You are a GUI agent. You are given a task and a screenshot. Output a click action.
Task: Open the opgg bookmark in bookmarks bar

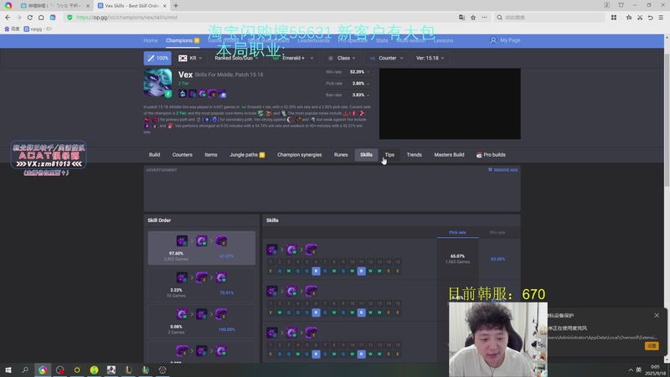tap(38, 29)
